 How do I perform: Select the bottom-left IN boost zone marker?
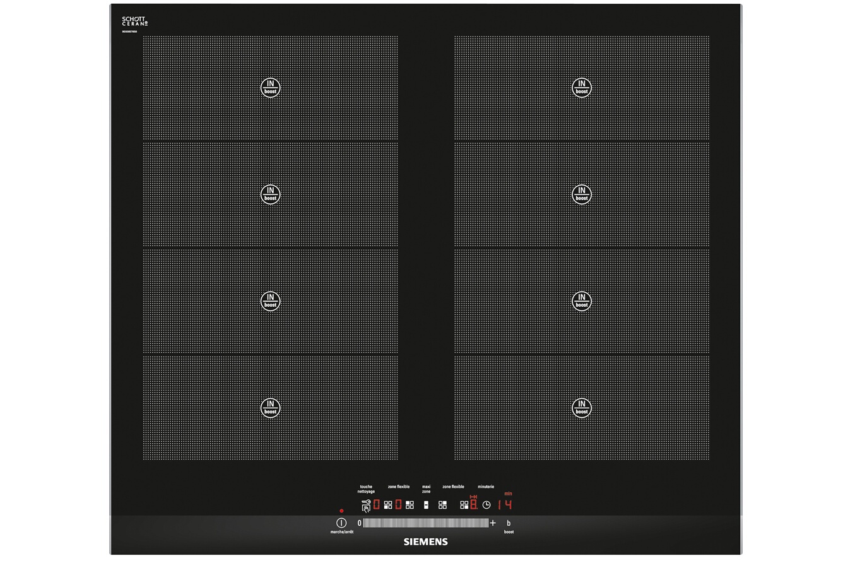(x=270, y=408)
